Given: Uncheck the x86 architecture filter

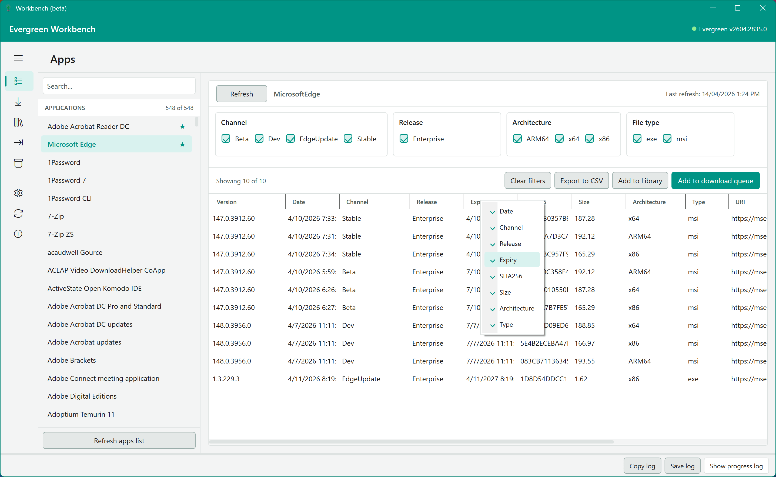Looking at the screenshot, I should [x=589, y=138].
